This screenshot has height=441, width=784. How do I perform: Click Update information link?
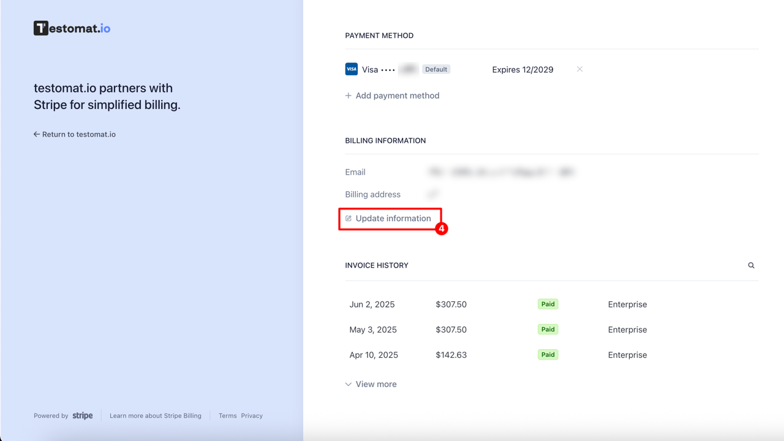pyautogui.click(x=393, y=219)
